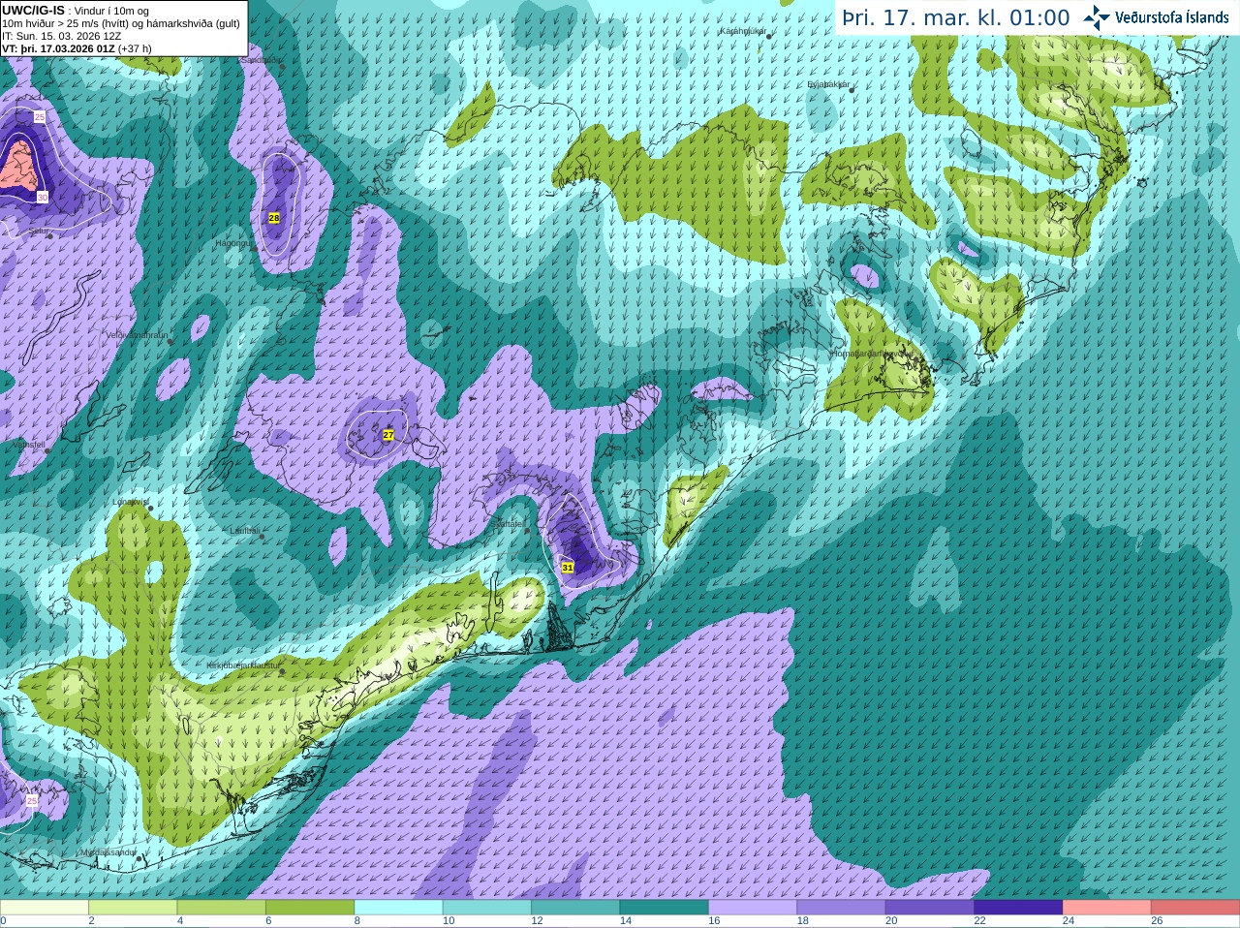Click the 'IT: Sun. 15. 03. 2026 12Z' line

61,36
